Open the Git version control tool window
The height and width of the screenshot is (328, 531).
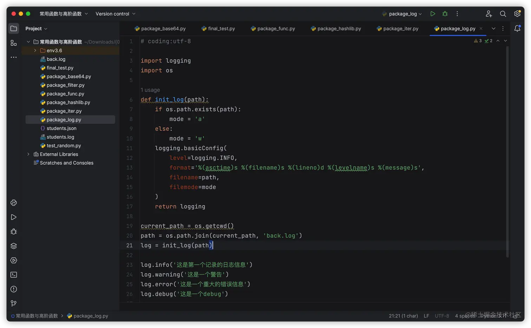coord(14,303)
